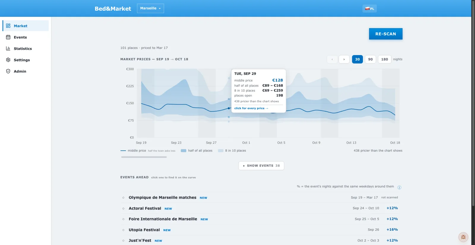Click the RE-SCAN button
Screen dimensions: 475x245
coord(386,34)
